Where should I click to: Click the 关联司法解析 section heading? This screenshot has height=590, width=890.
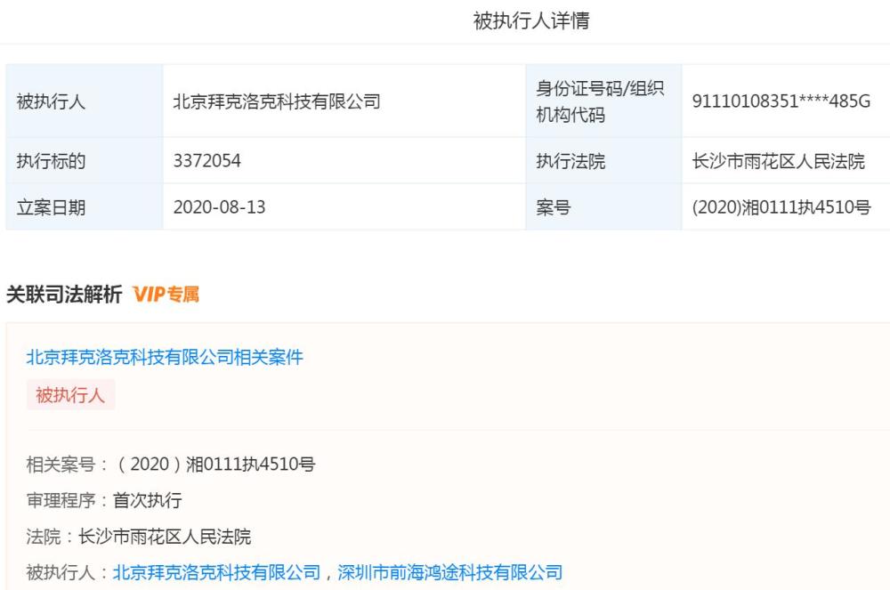pos(63,295)
